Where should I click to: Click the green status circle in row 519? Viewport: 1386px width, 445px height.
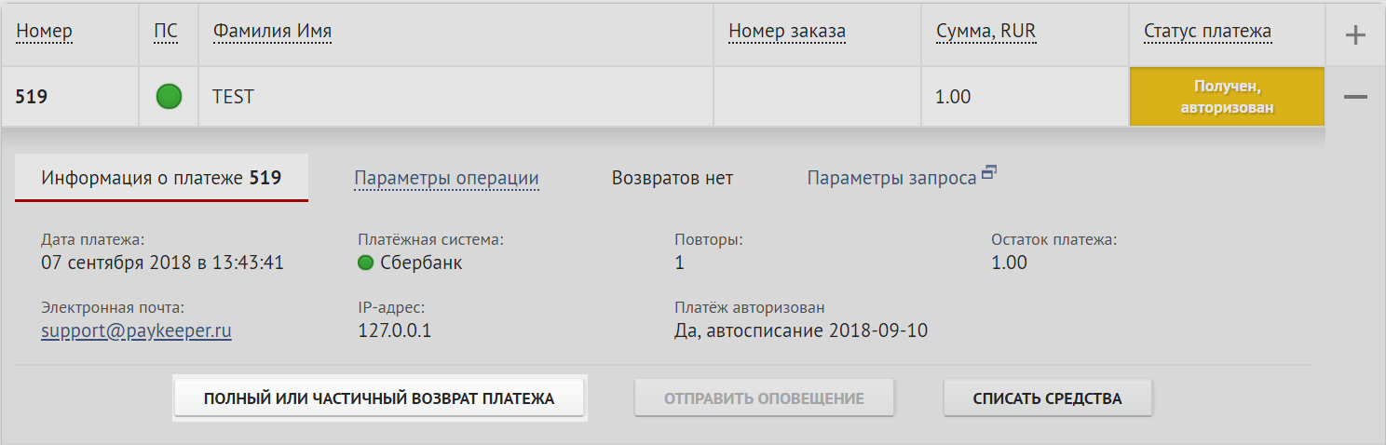169,96
